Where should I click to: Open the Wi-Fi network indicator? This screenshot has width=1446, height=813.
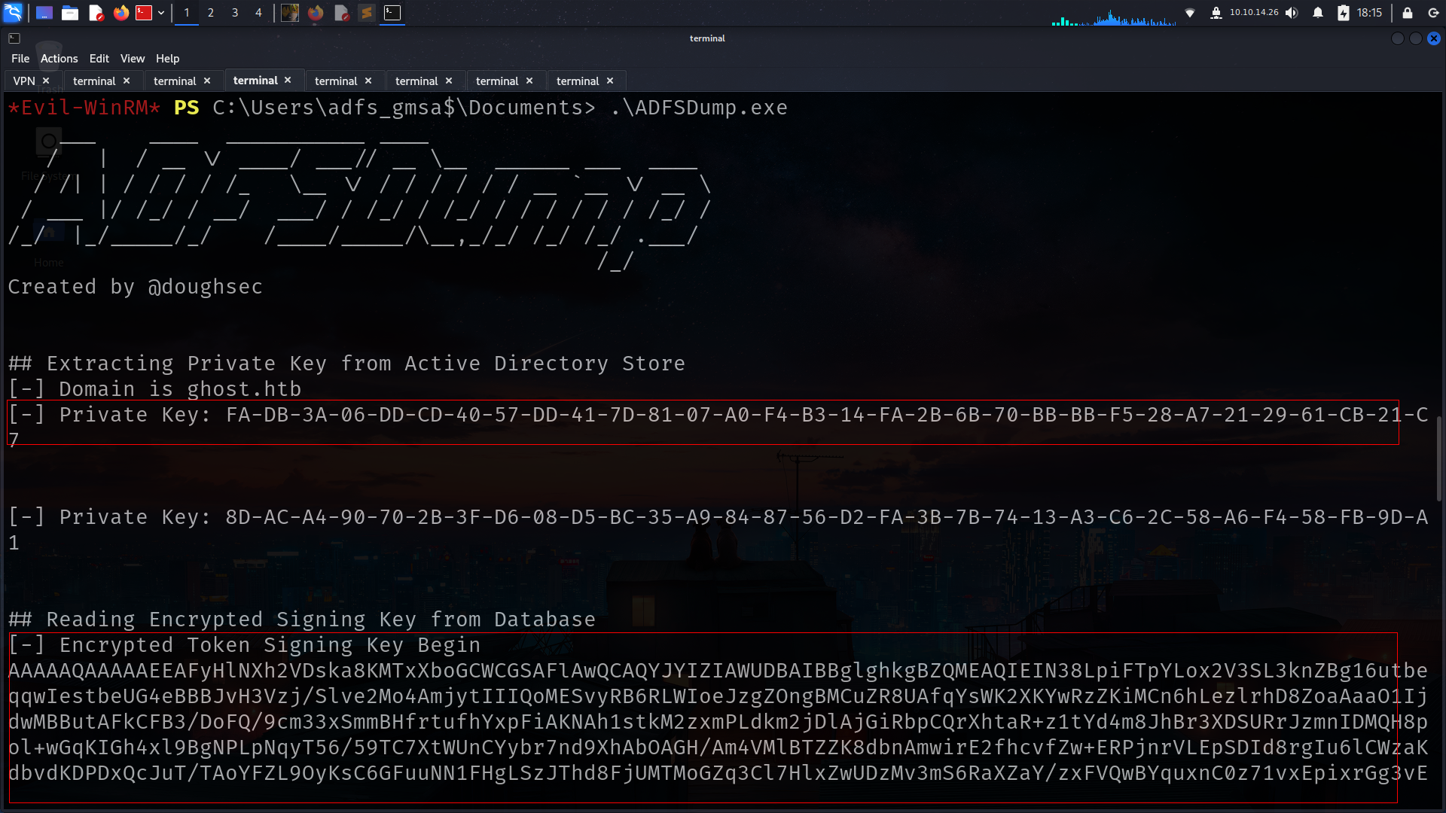[1190, 13]
